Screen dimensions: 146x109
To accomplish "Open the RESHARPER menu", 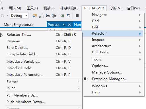I will pyautogui.click(x=94, y=8).
